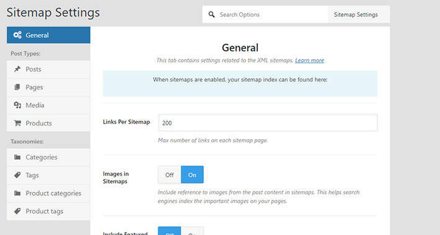Turn Images in Sitemaps On

(x=192, y=175)
